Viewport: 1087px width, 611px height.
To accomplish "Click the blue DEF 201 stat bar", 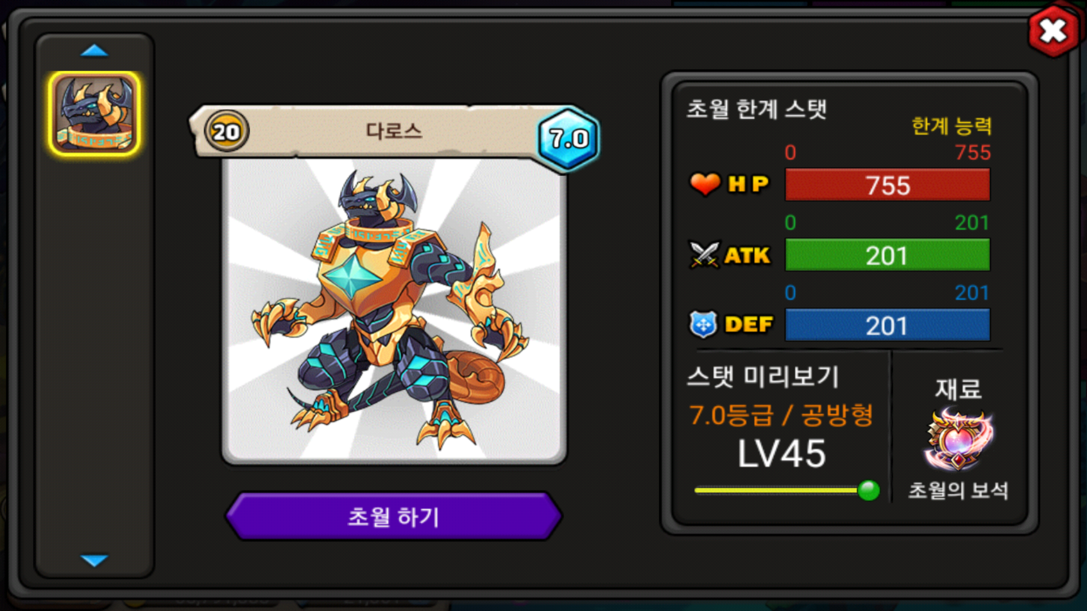I will tap(887, 325).
